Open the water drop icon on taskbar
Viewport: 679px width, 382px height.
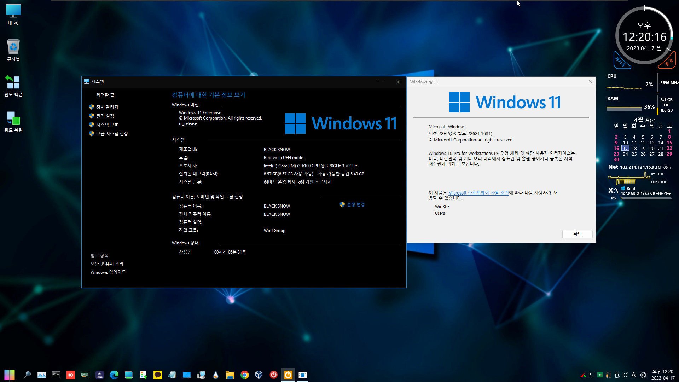(216, 375)
